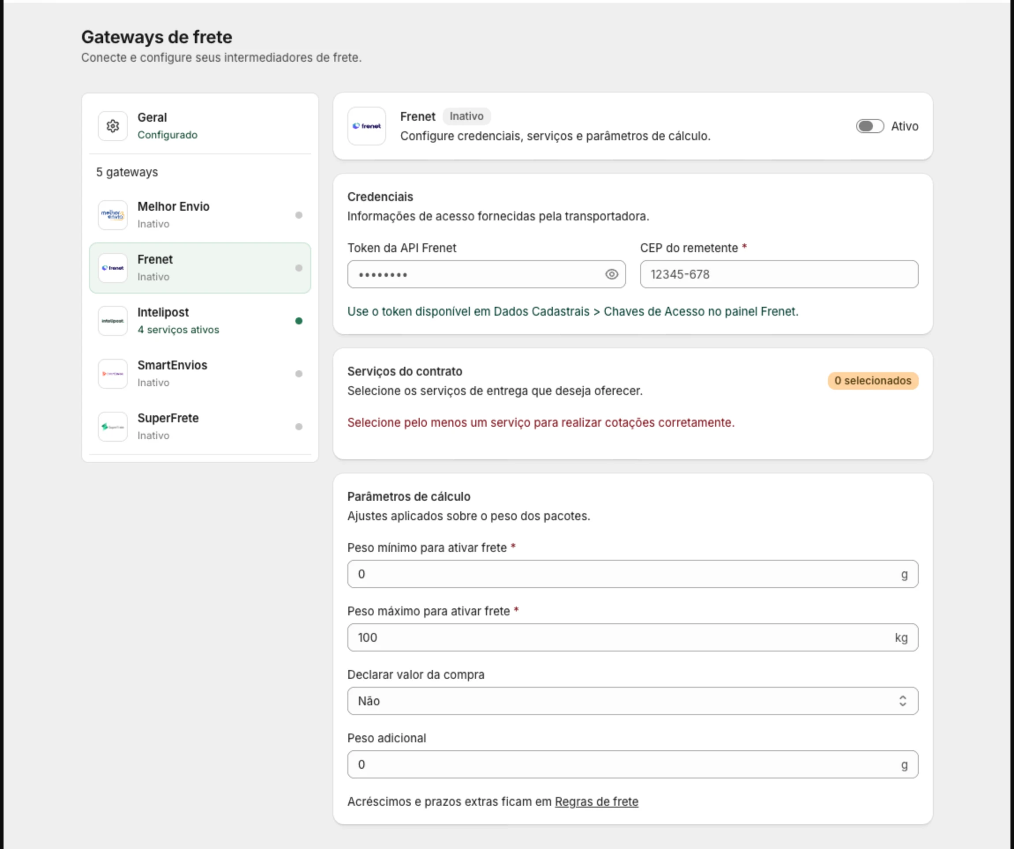Focus the Token da API Frenet field
The width and height of the screenshot is (1014, 849).
(x=486, y=274)
